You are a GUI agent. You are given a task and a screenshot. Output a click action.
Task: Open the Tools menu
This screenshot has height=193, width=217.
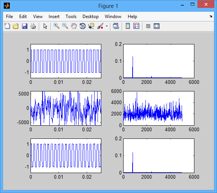point(71,17)
